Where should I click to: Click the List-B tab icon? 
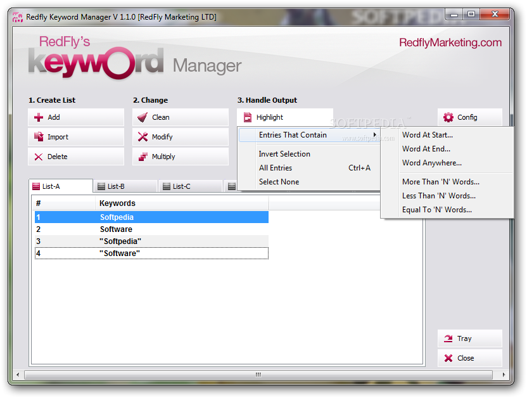(x=101, y=186)
